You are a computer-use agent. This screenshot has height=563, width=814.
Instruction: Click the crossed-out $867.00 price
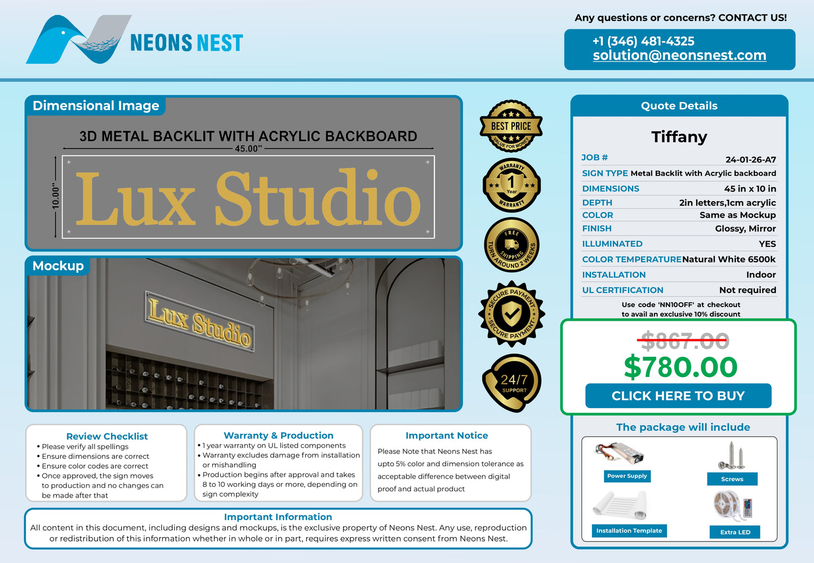coord(685,341)
